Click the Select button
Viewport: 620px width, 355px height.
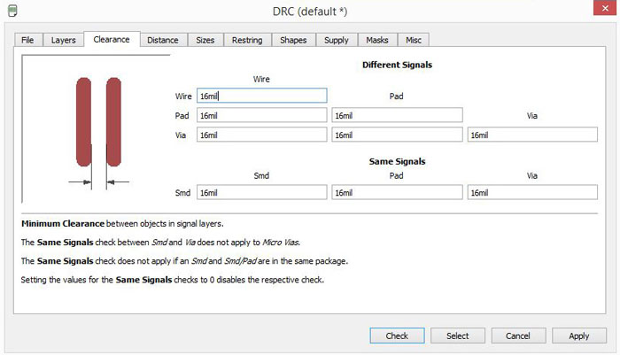(x=458, y=336)
